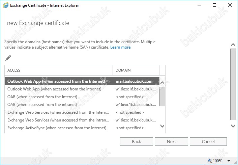Screen dimensions: 238x165
Task: Click the page scroll up chevron
Action: pos(233,45)
